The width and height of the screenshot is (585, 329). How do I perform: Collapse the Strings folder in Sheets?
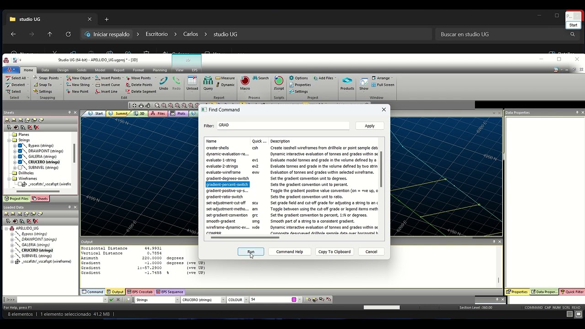coord(9,140)
